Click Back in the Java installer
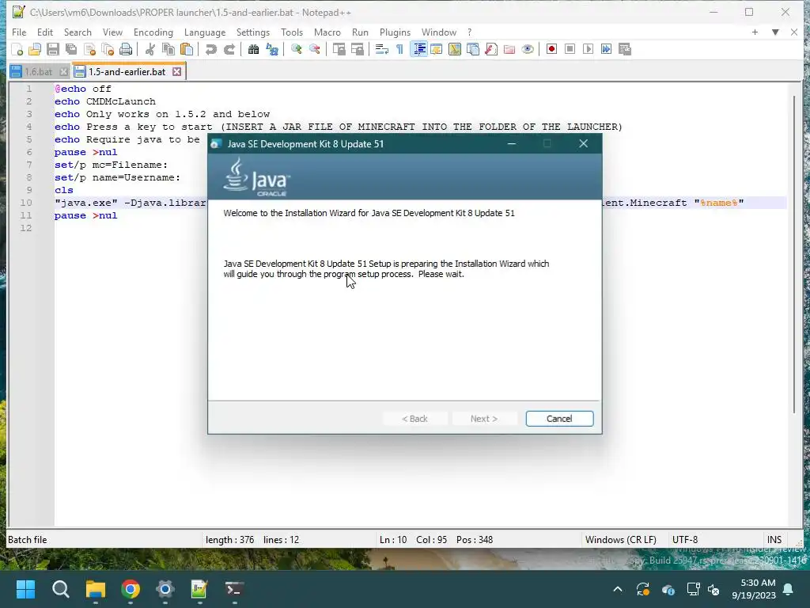 pyautogui.click(x=414, y=419)
